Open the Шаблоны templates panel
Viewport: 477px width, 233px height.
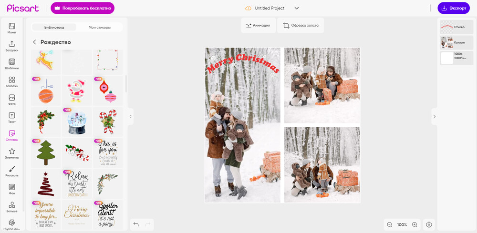click(12, 64)
